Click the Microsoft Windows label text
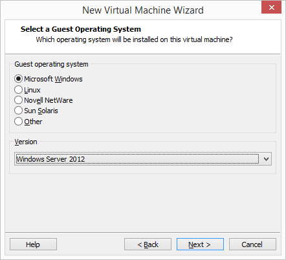Screen dimensions: 286x260 (53, 79)
